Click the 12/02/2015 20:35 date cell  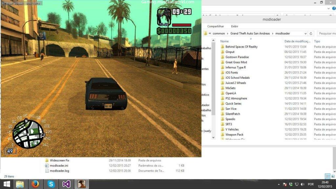pyautogui.click(x=295, y=135)
